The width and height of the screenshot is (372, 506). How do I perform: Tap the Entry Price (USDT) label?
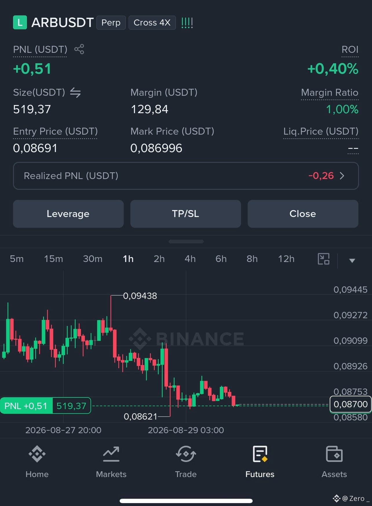(55, 131)
